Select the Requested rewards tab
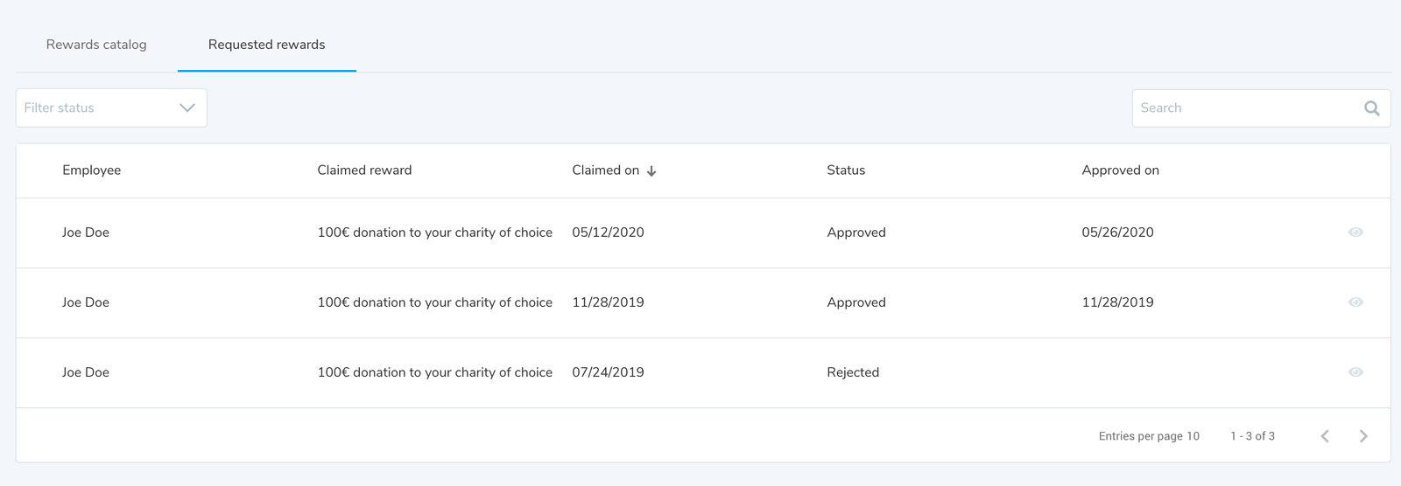 click(x=266, y=45)
